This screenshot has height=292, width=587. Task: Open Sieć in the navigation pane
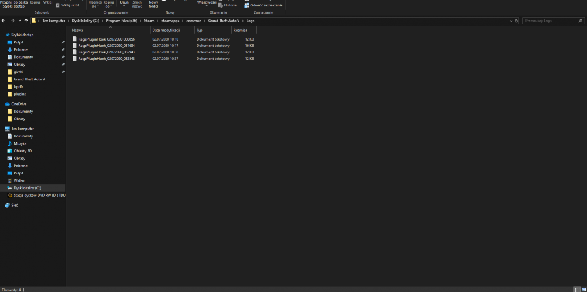12,206
